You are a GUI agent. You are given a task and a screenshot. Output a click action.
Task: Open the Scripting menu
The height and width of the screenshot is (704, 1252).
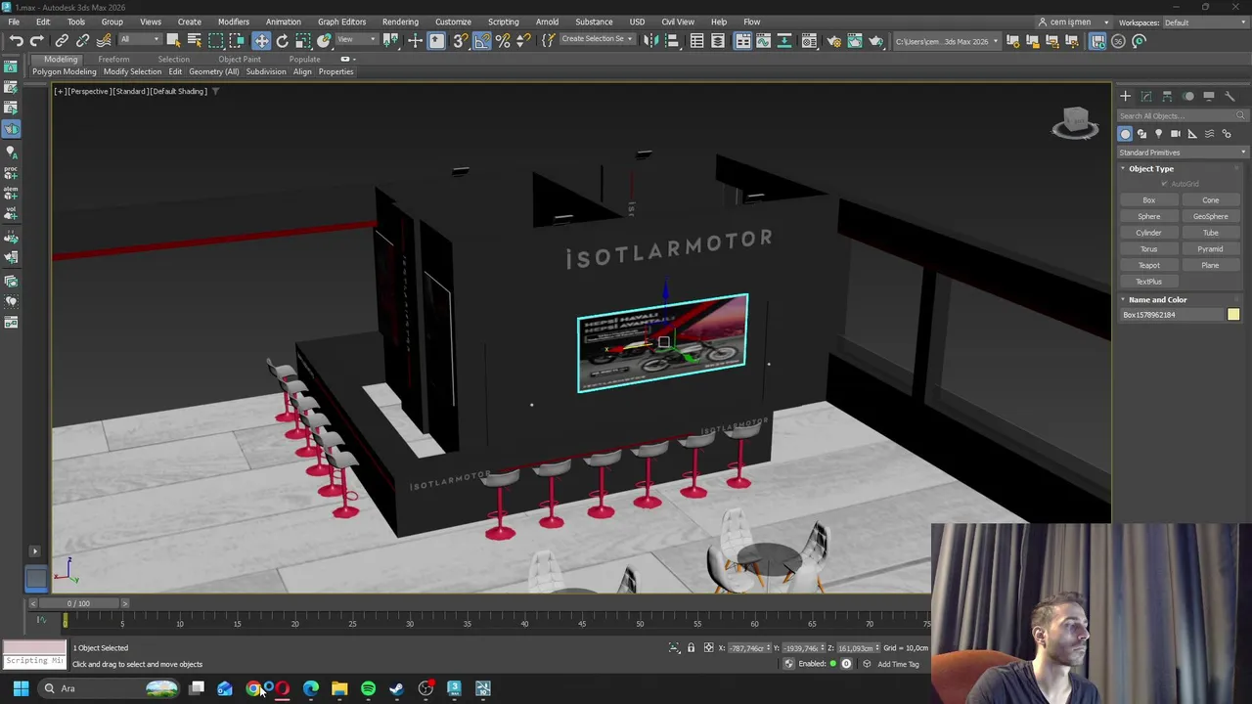click(503, 22)
